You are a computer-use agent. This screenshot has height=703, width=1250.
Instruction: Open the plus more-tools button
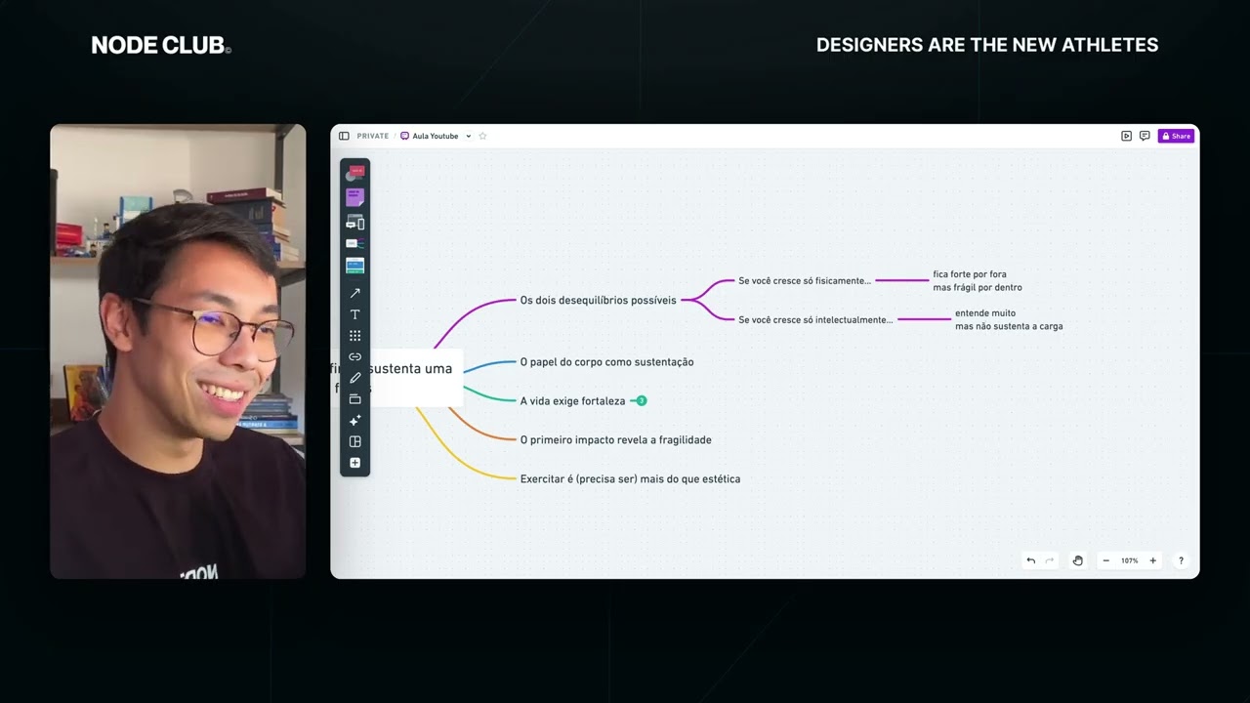354,463
